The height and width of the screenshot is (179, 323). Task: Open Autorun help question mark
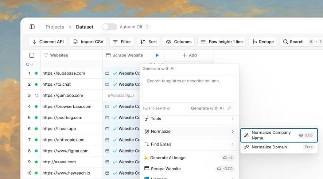pyautogui.click(x=147, y=27)
